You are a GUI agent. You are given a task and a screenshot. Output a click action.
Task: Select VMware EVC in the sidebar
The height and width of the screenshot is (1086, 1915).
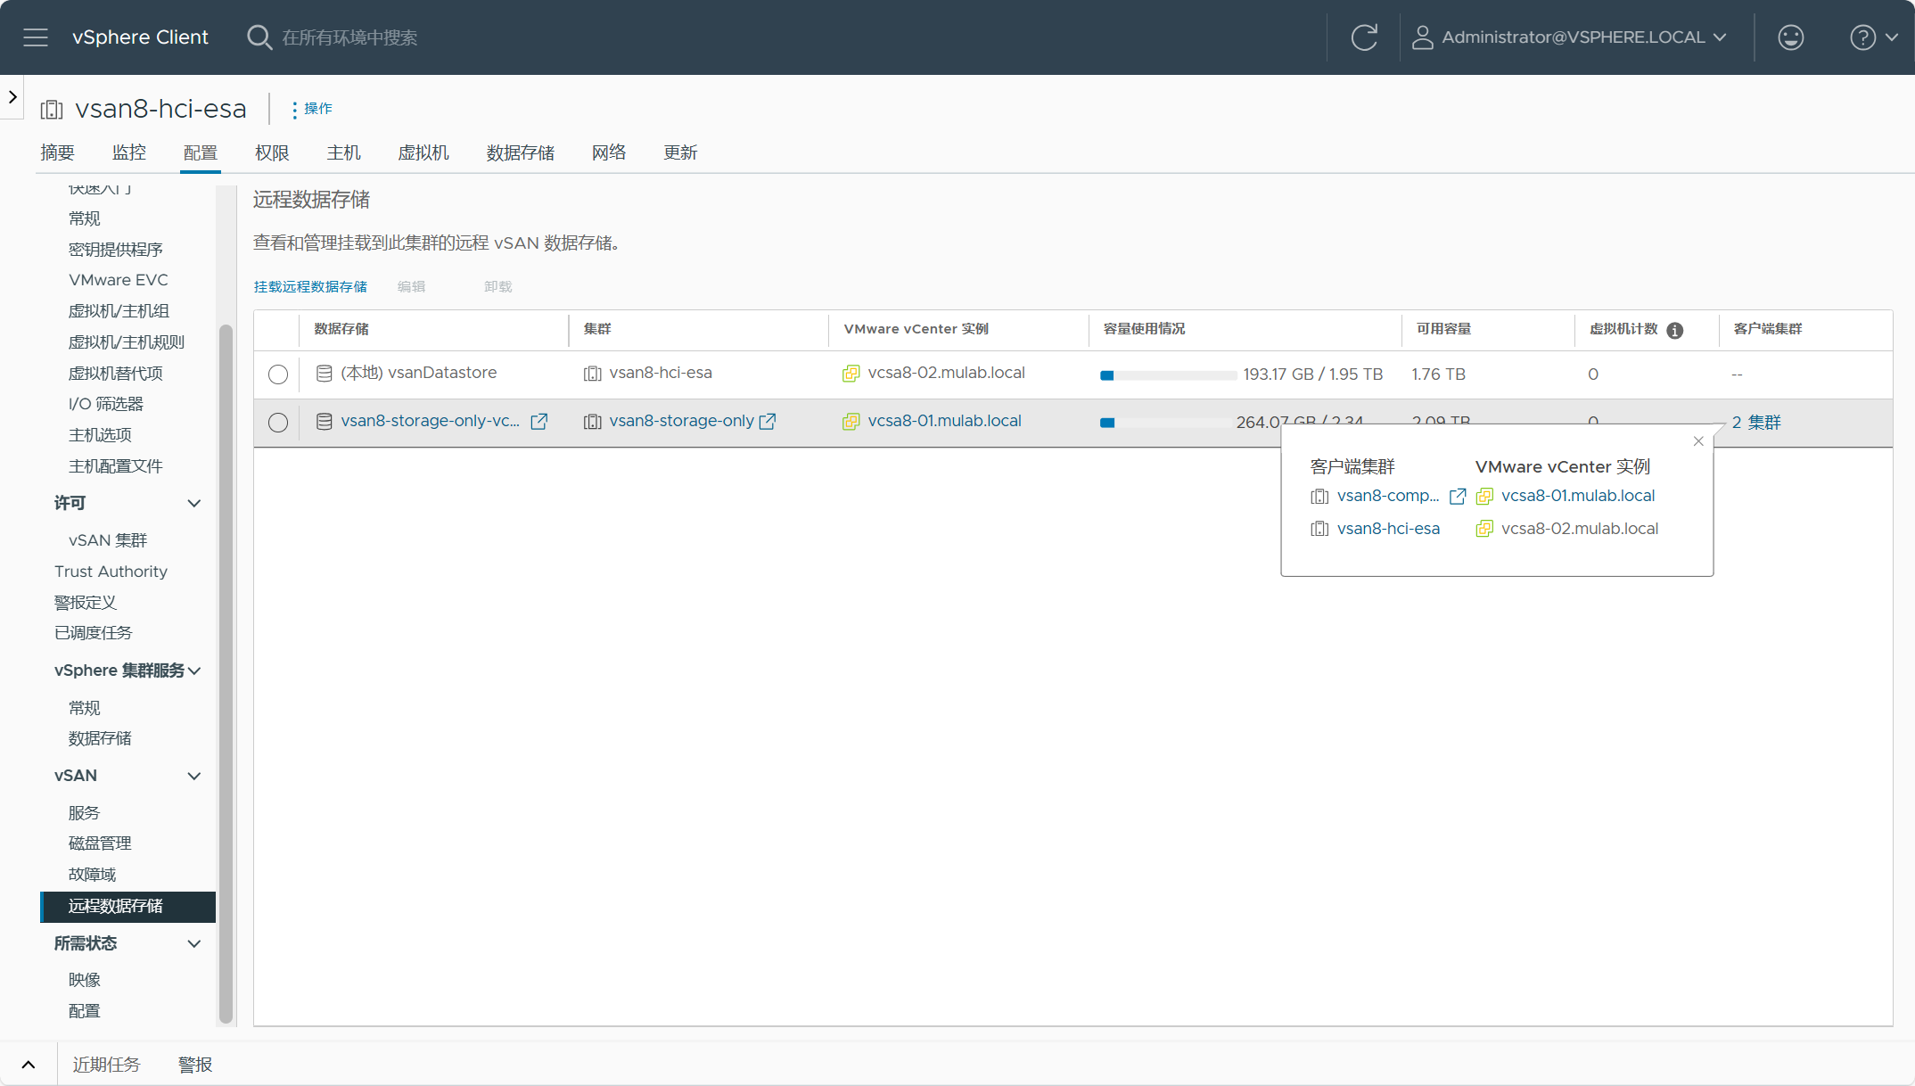coord(119,280)
